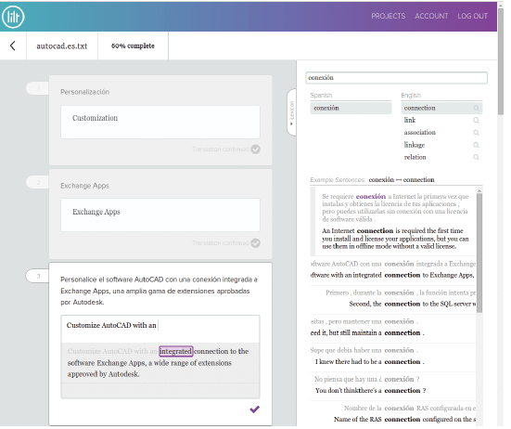
Task: Click LOG OUT
Action: pyautogui.click(x=472, y=16)
